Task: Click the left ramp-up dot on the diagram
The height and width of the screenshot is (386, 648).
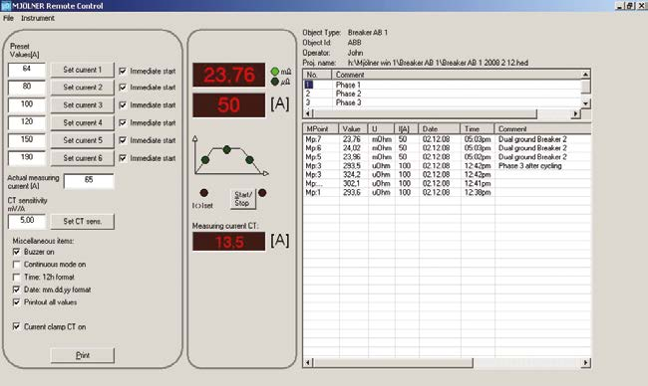Action: [x=205, y=159]
